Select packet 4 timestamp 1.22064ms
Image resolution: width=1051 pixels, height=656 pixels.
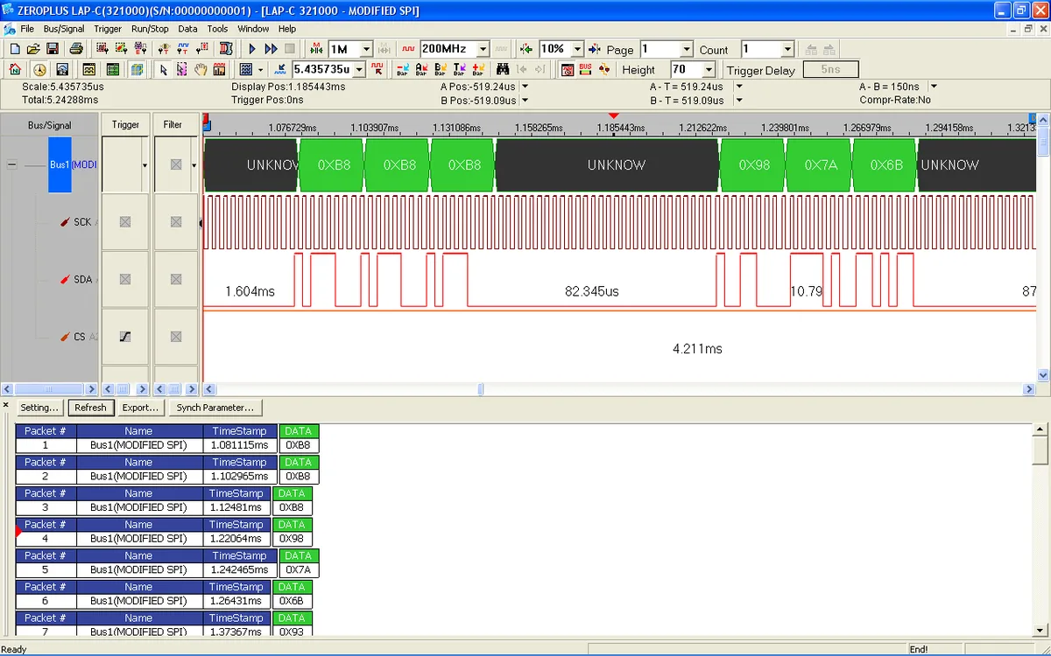[x=236, y=539]
